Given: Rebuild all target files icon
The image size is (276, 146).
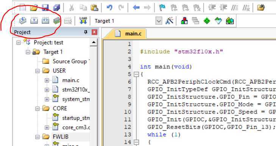Looking at the screenshot, I should [45, 20].
